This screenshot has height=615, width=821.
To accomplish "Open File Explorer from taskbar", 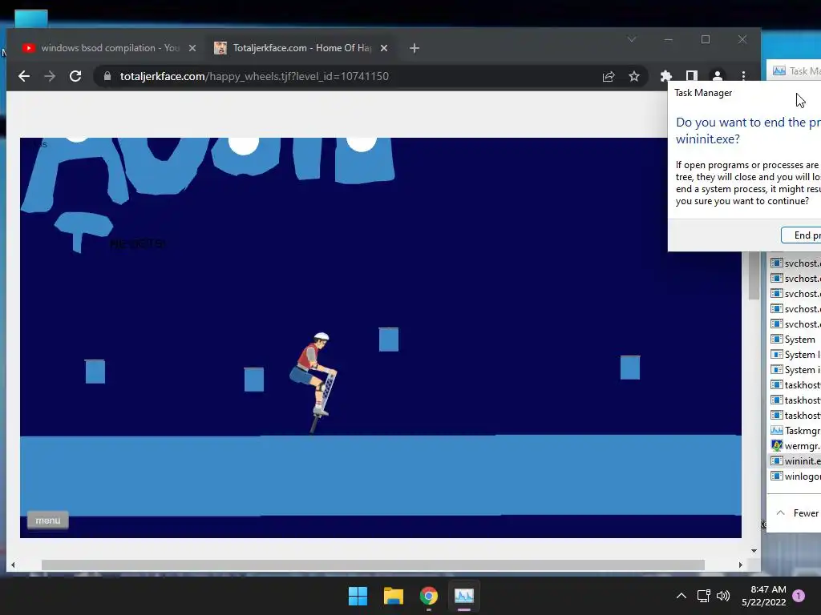I will [393, 596].
